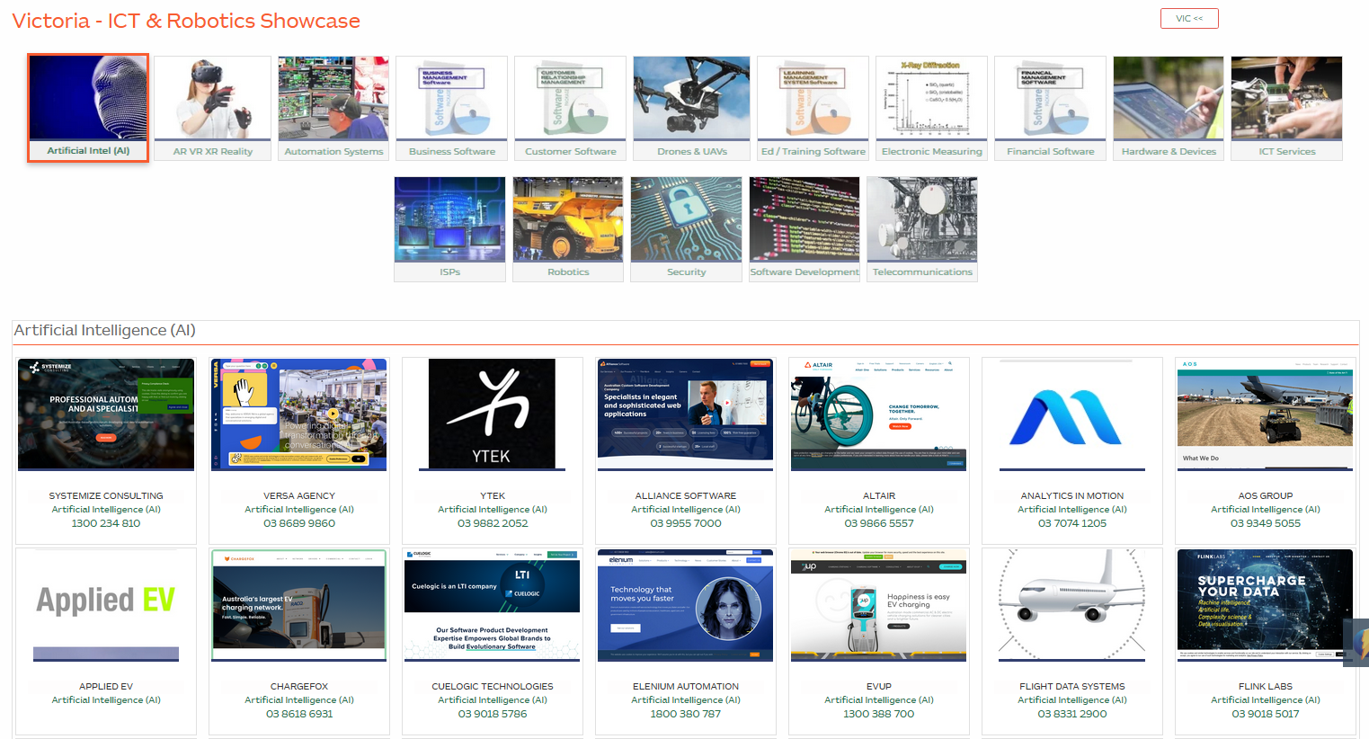The image size is (1369, 739).
Task: Click the Versa Agency phone number
Action: point(299,523)
